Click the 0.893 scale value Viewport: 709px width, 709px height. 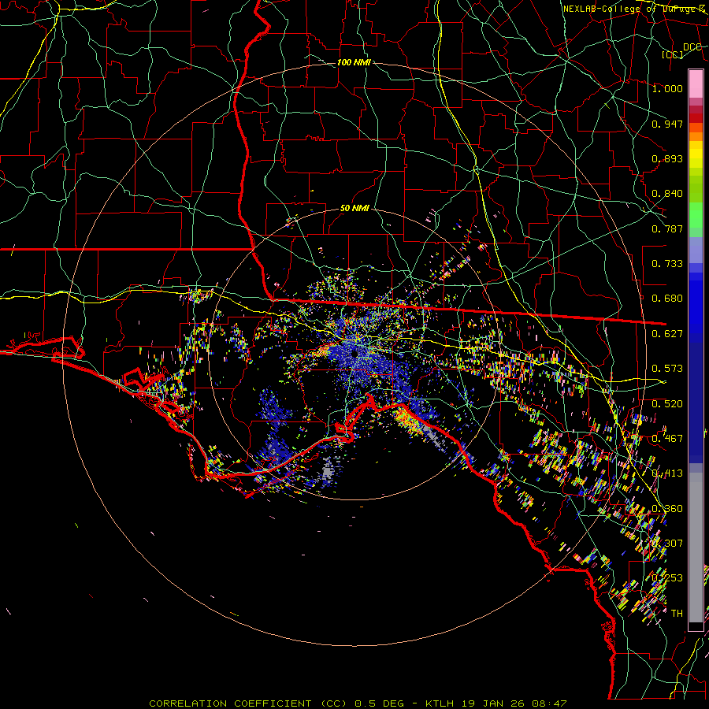(667, 158)
